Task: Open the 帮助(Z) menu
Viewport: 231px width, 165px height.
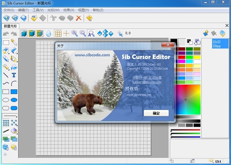Action: pos(98,10)
